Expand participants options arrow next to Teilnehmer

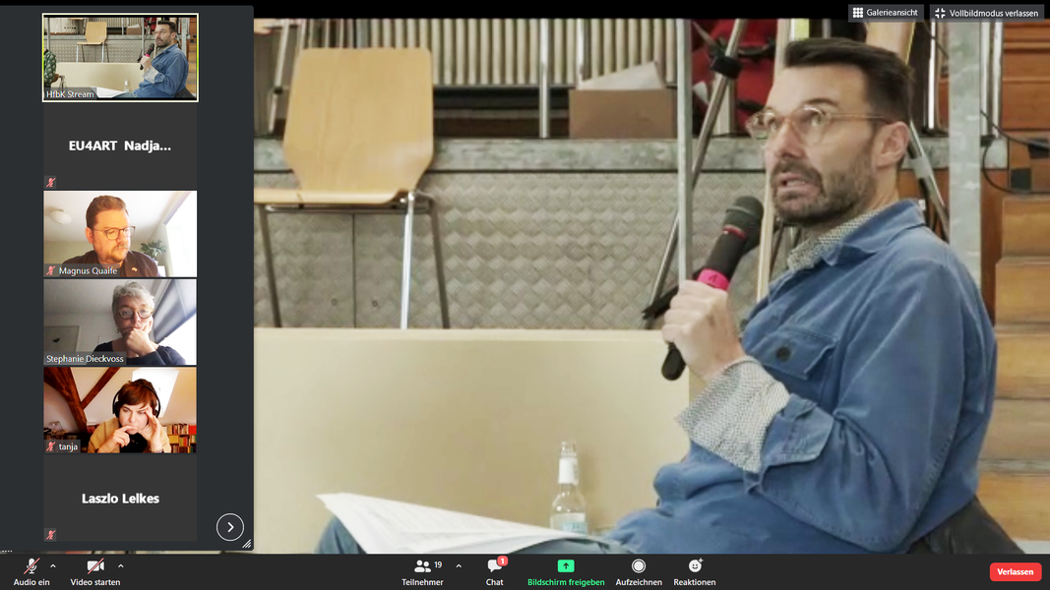459,565
